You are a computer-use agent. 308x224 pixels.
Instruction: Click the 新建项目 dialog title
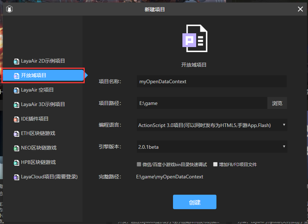pos(155,9)
